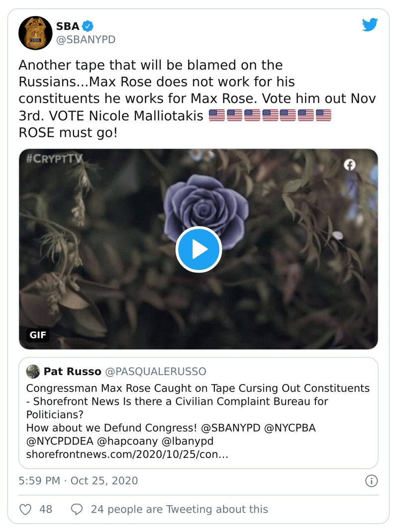This screenshot has height=532, width=398.
Task: Click the SBA badge profile avatar
Action: [35, 33]
